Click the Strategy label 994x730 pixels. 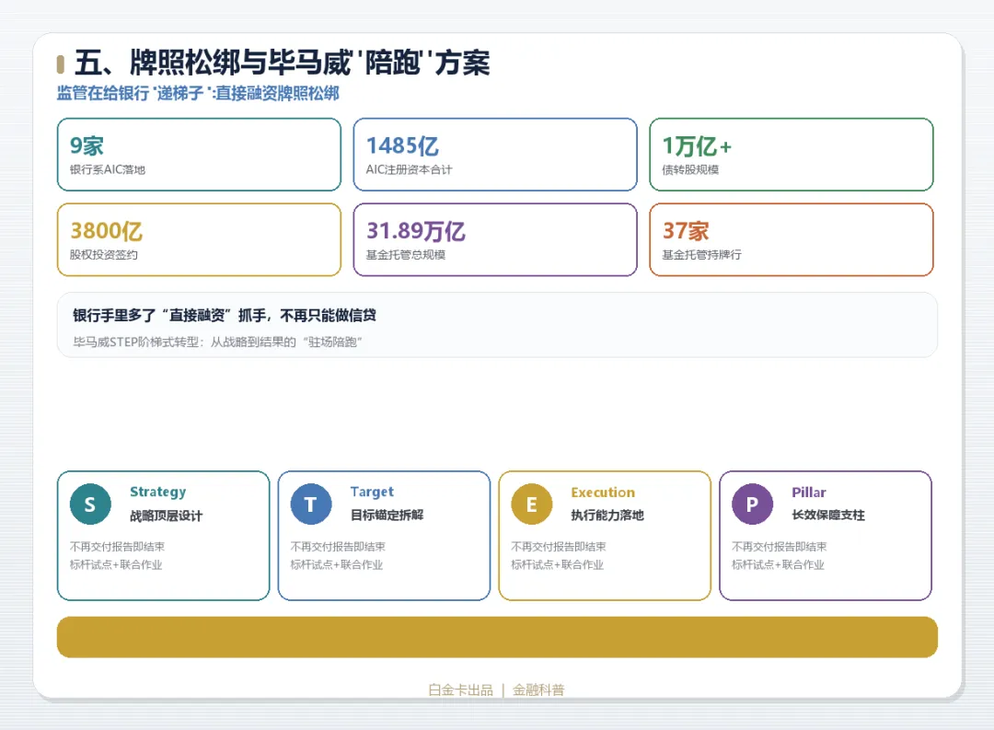click(x=158, y=492)
